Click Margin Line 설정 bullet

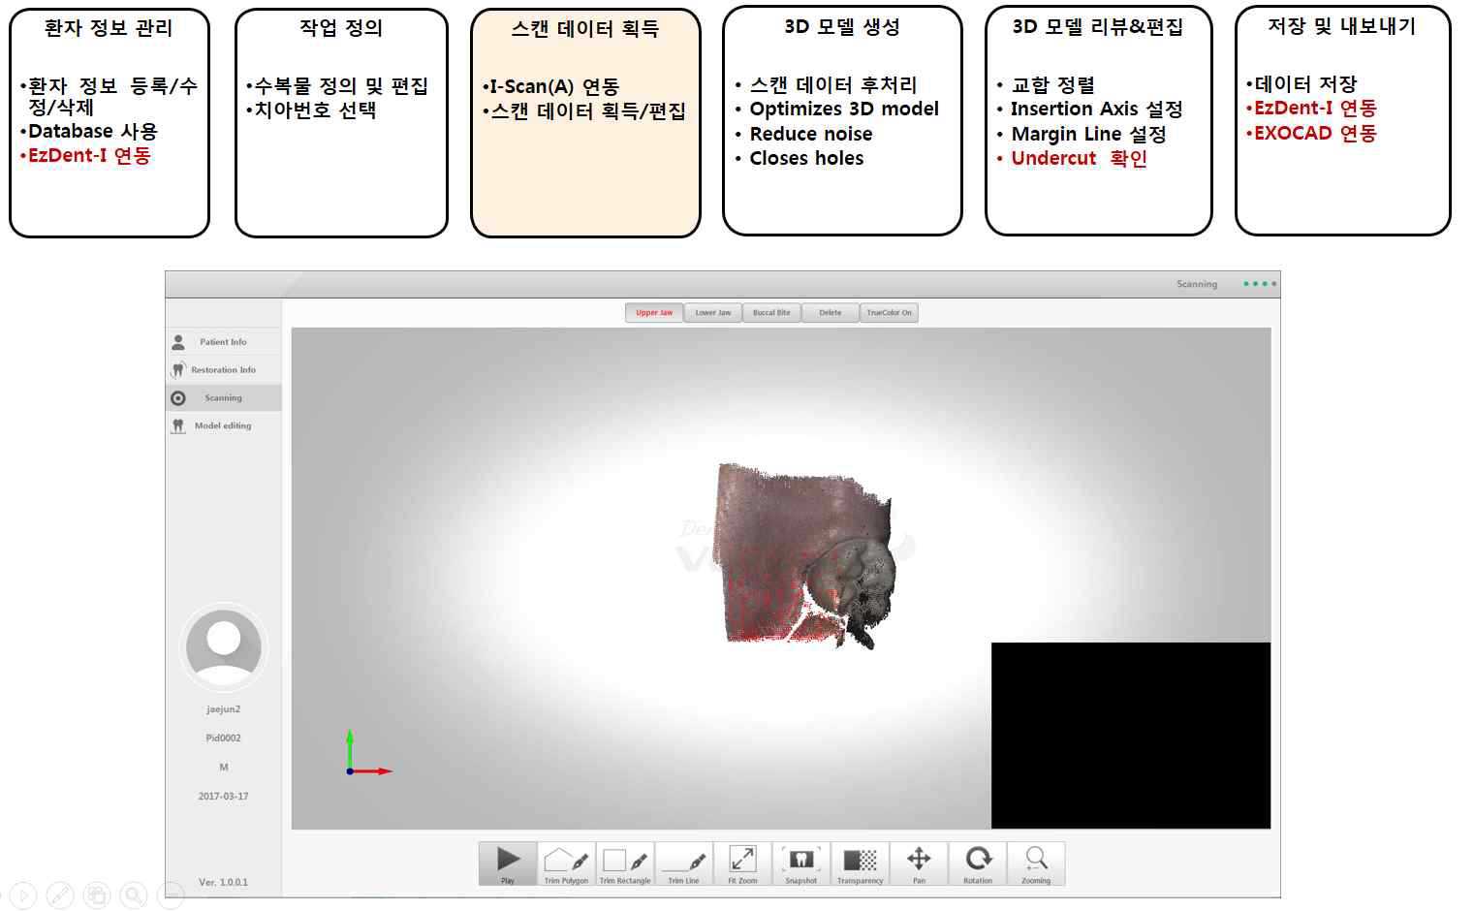pyautogui.click(x=1088, y=134)
